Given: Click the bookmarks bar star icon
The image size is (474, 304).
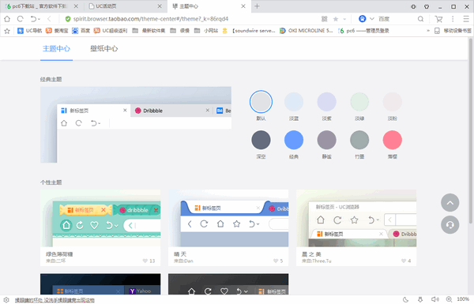Looking at the screenshot, I should [x=7, y=31].
